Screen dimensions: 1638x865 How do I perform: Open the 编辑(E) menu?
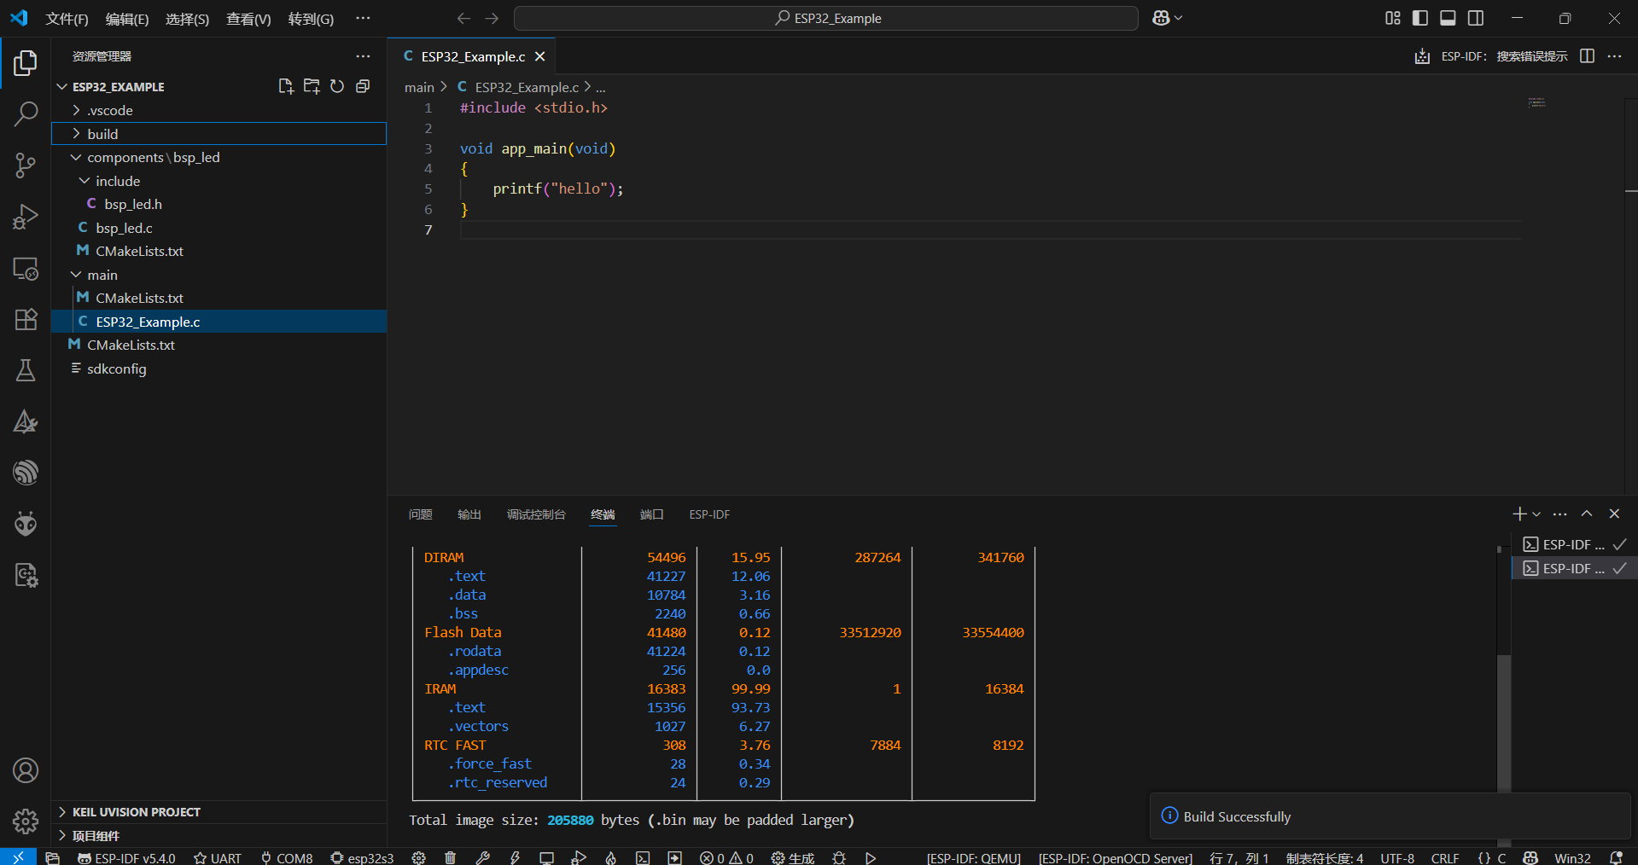click(127, 19)
